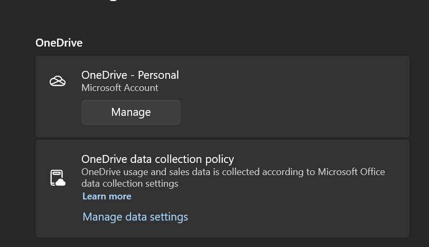The image size is (429, 247).
Task: Open Manage data settings link
Action: point(135,217)
